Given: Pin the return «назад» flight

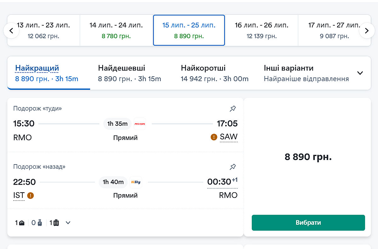Looking at the screenshot, I should click(233, 167).
